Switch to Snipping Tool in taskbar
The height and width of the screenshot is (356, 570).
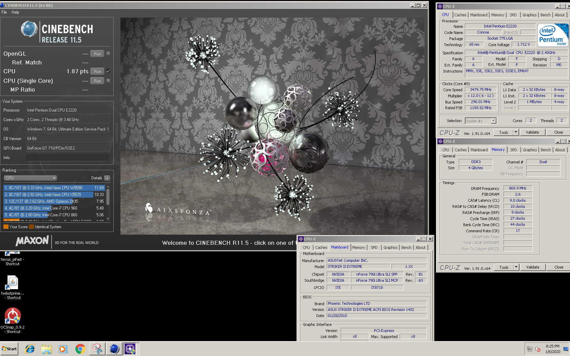97,349
